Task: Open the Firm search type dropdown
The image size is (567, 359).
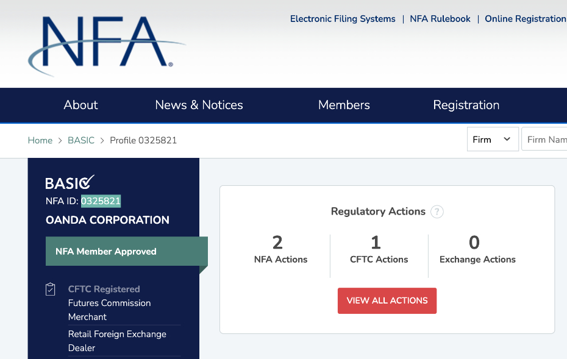Action: [492, 139]
